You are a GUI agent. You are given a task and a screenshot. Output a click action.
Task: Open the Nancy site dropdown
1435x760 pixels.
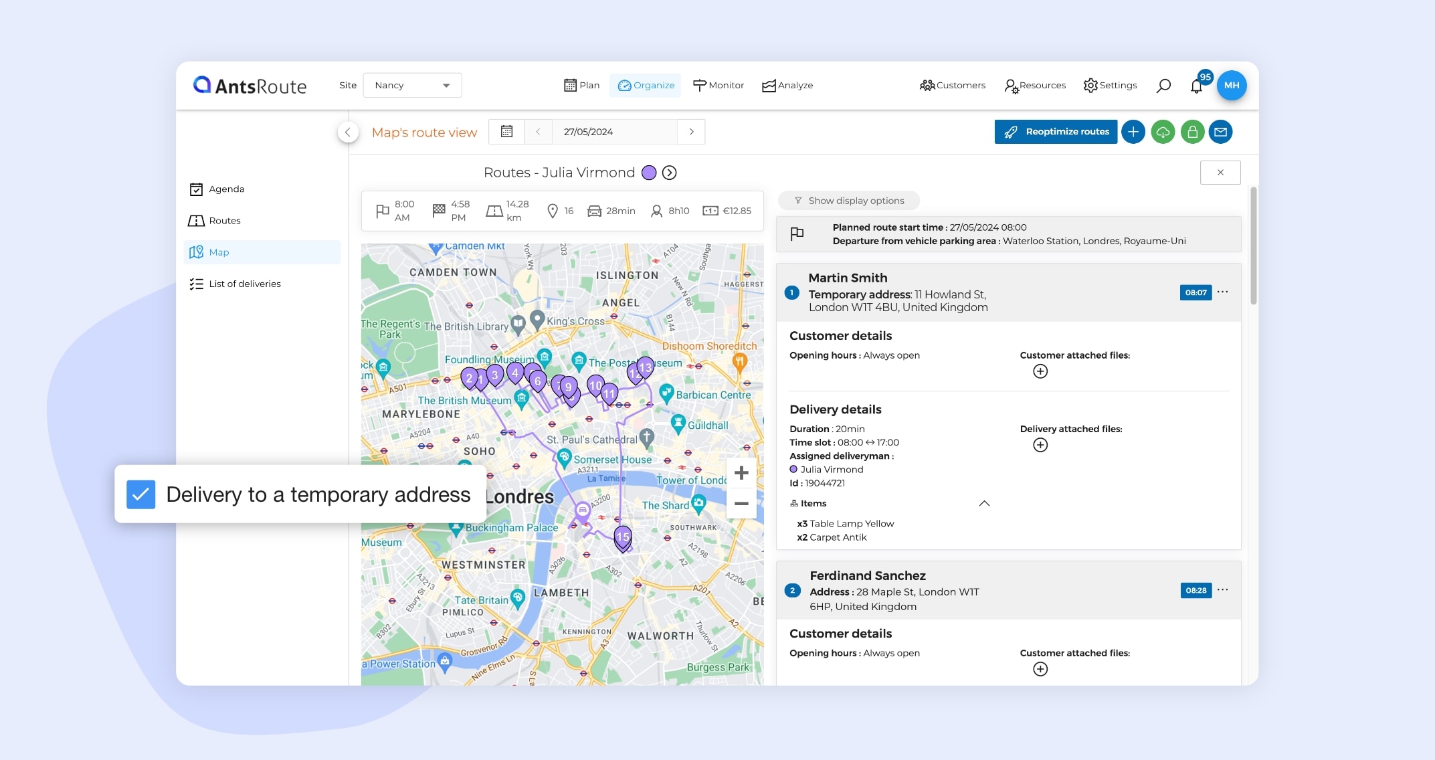[412, 86]
